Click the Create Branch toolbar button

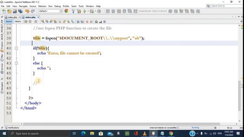pos(145,11)
